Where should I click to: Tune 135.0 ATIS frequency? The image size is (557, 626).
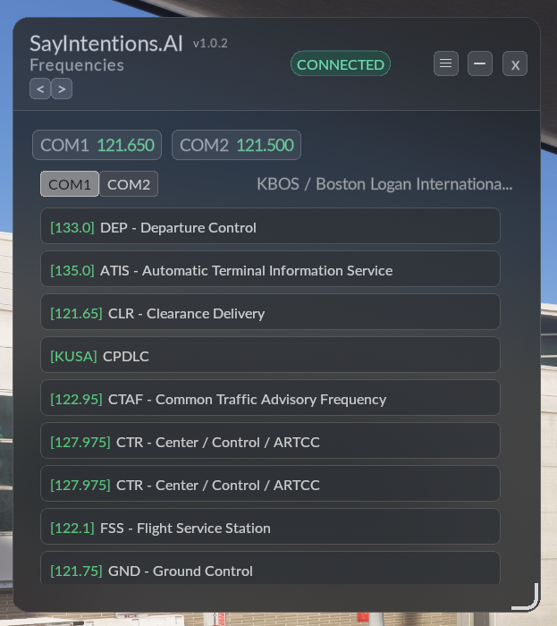pos(270,269)
